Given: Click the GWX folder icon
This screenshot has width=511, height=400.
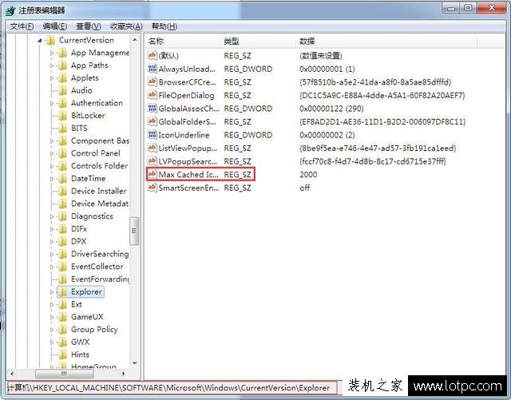Looking at the screenshot, I should pos(62,343).
